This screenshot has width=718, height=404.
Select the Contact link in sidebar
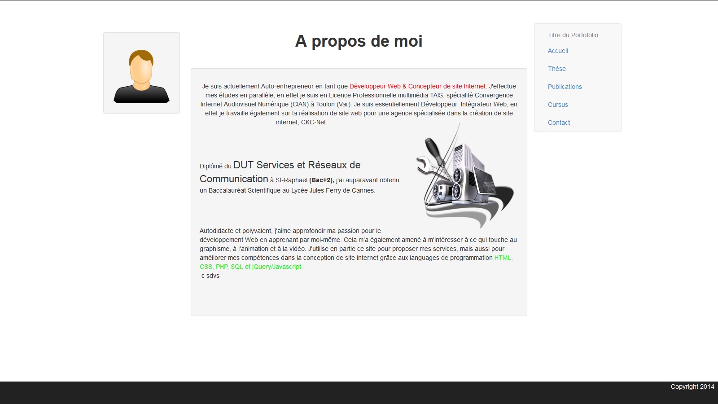coord(559,123)
